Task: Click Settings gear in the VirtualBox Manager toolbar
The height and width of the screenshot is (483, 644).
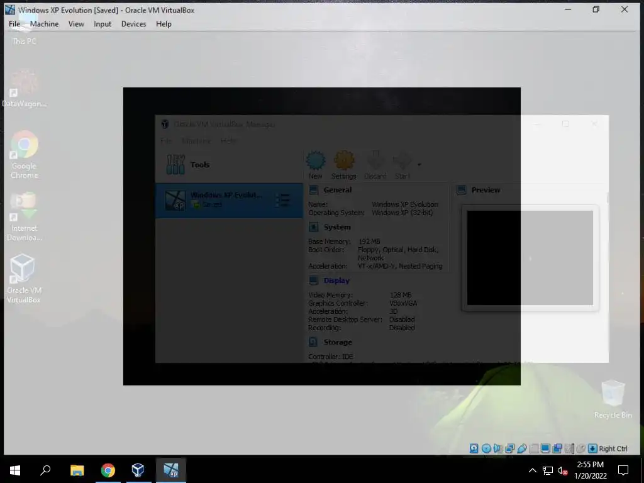Action: click(344, 165)
